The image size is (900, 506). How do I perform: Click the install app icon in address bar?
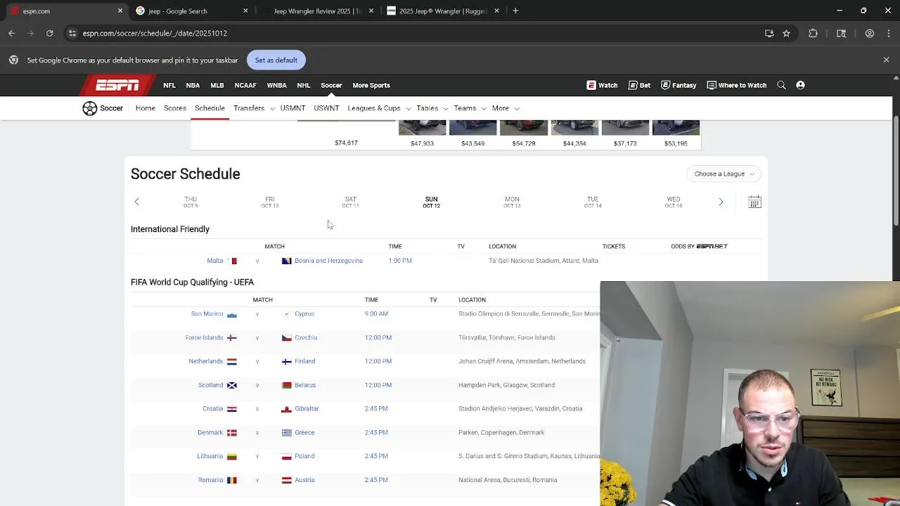click(x=769, y=33)
